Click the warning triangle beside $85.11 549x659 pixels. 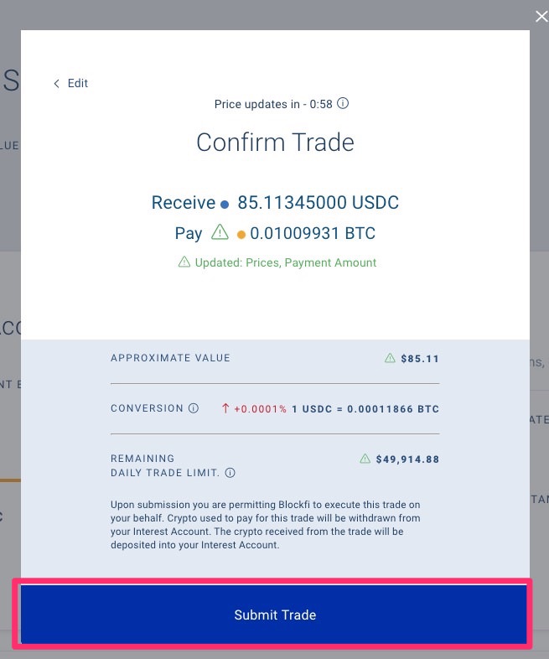[390, 358]
